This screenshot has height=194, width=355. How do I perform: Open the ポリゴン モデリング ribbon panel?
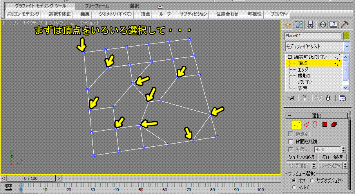pos(23,14)
